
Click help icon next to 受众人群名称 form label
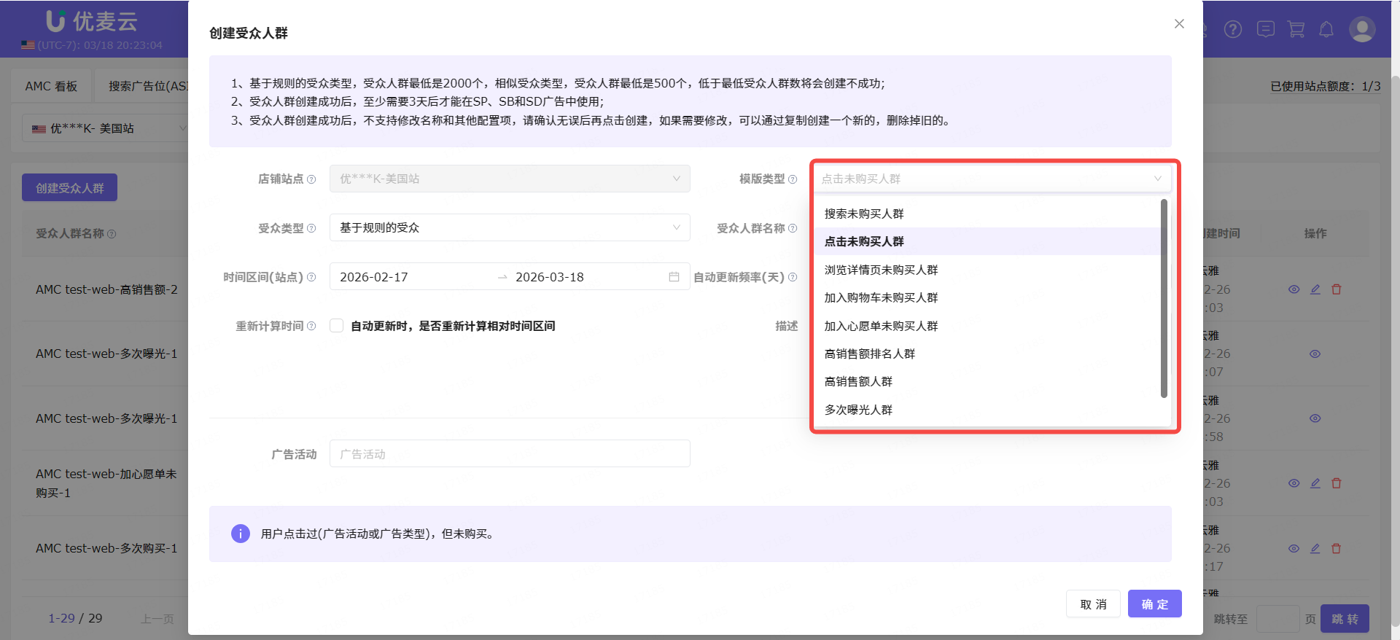[x=793, y=228]
